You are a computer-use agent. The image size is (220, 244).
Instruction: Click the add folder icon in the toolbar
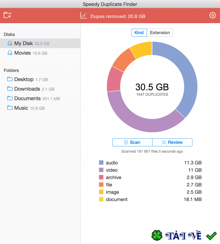(7, 15)
